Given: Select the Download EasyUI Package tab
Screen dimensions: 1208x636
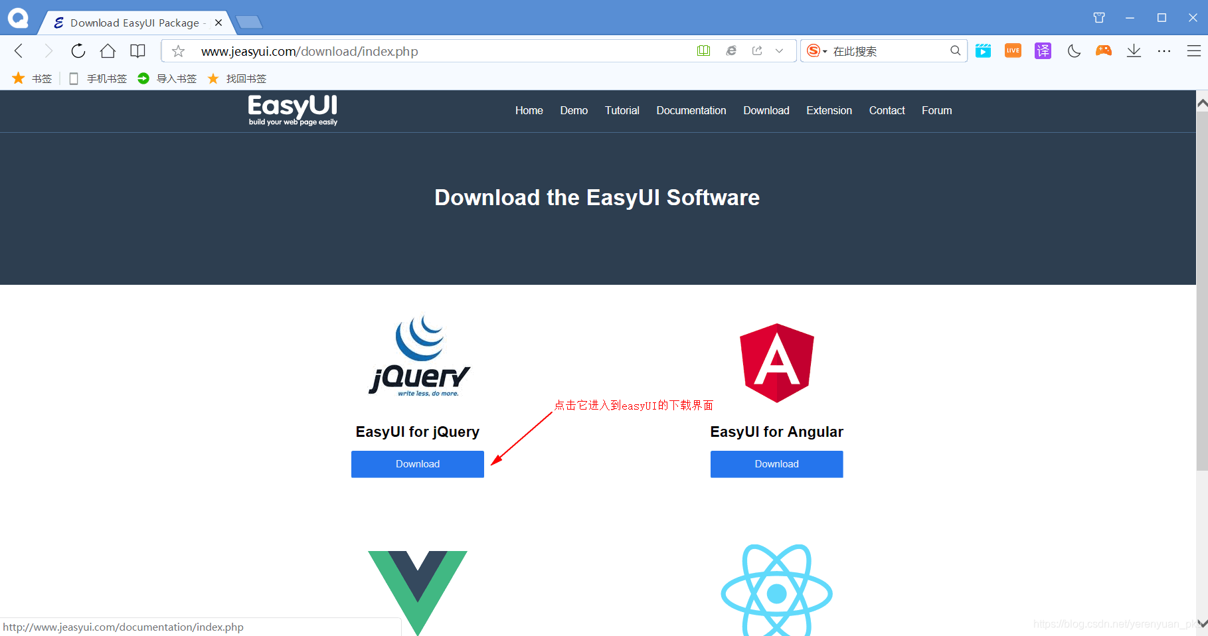Looking at the screenshot, I should point(136,23).
